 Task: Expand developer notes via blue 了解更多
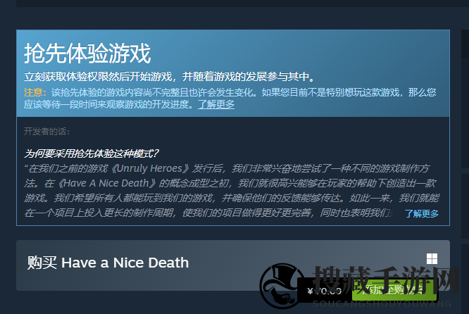[x=421, y=213]
